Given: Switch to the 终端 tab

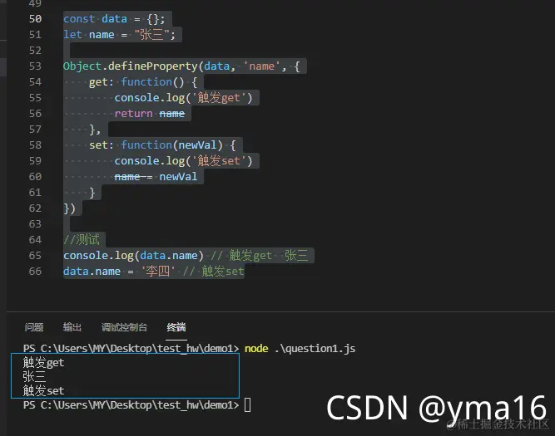Looking at the screenshot, I should 176,327.
